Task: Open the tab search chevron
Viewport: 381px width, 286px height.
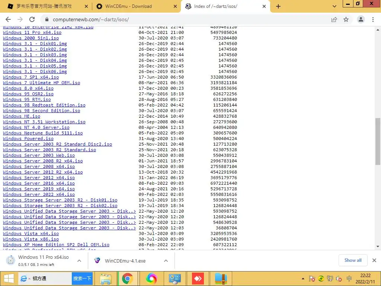Action: (x=334, y=7)
